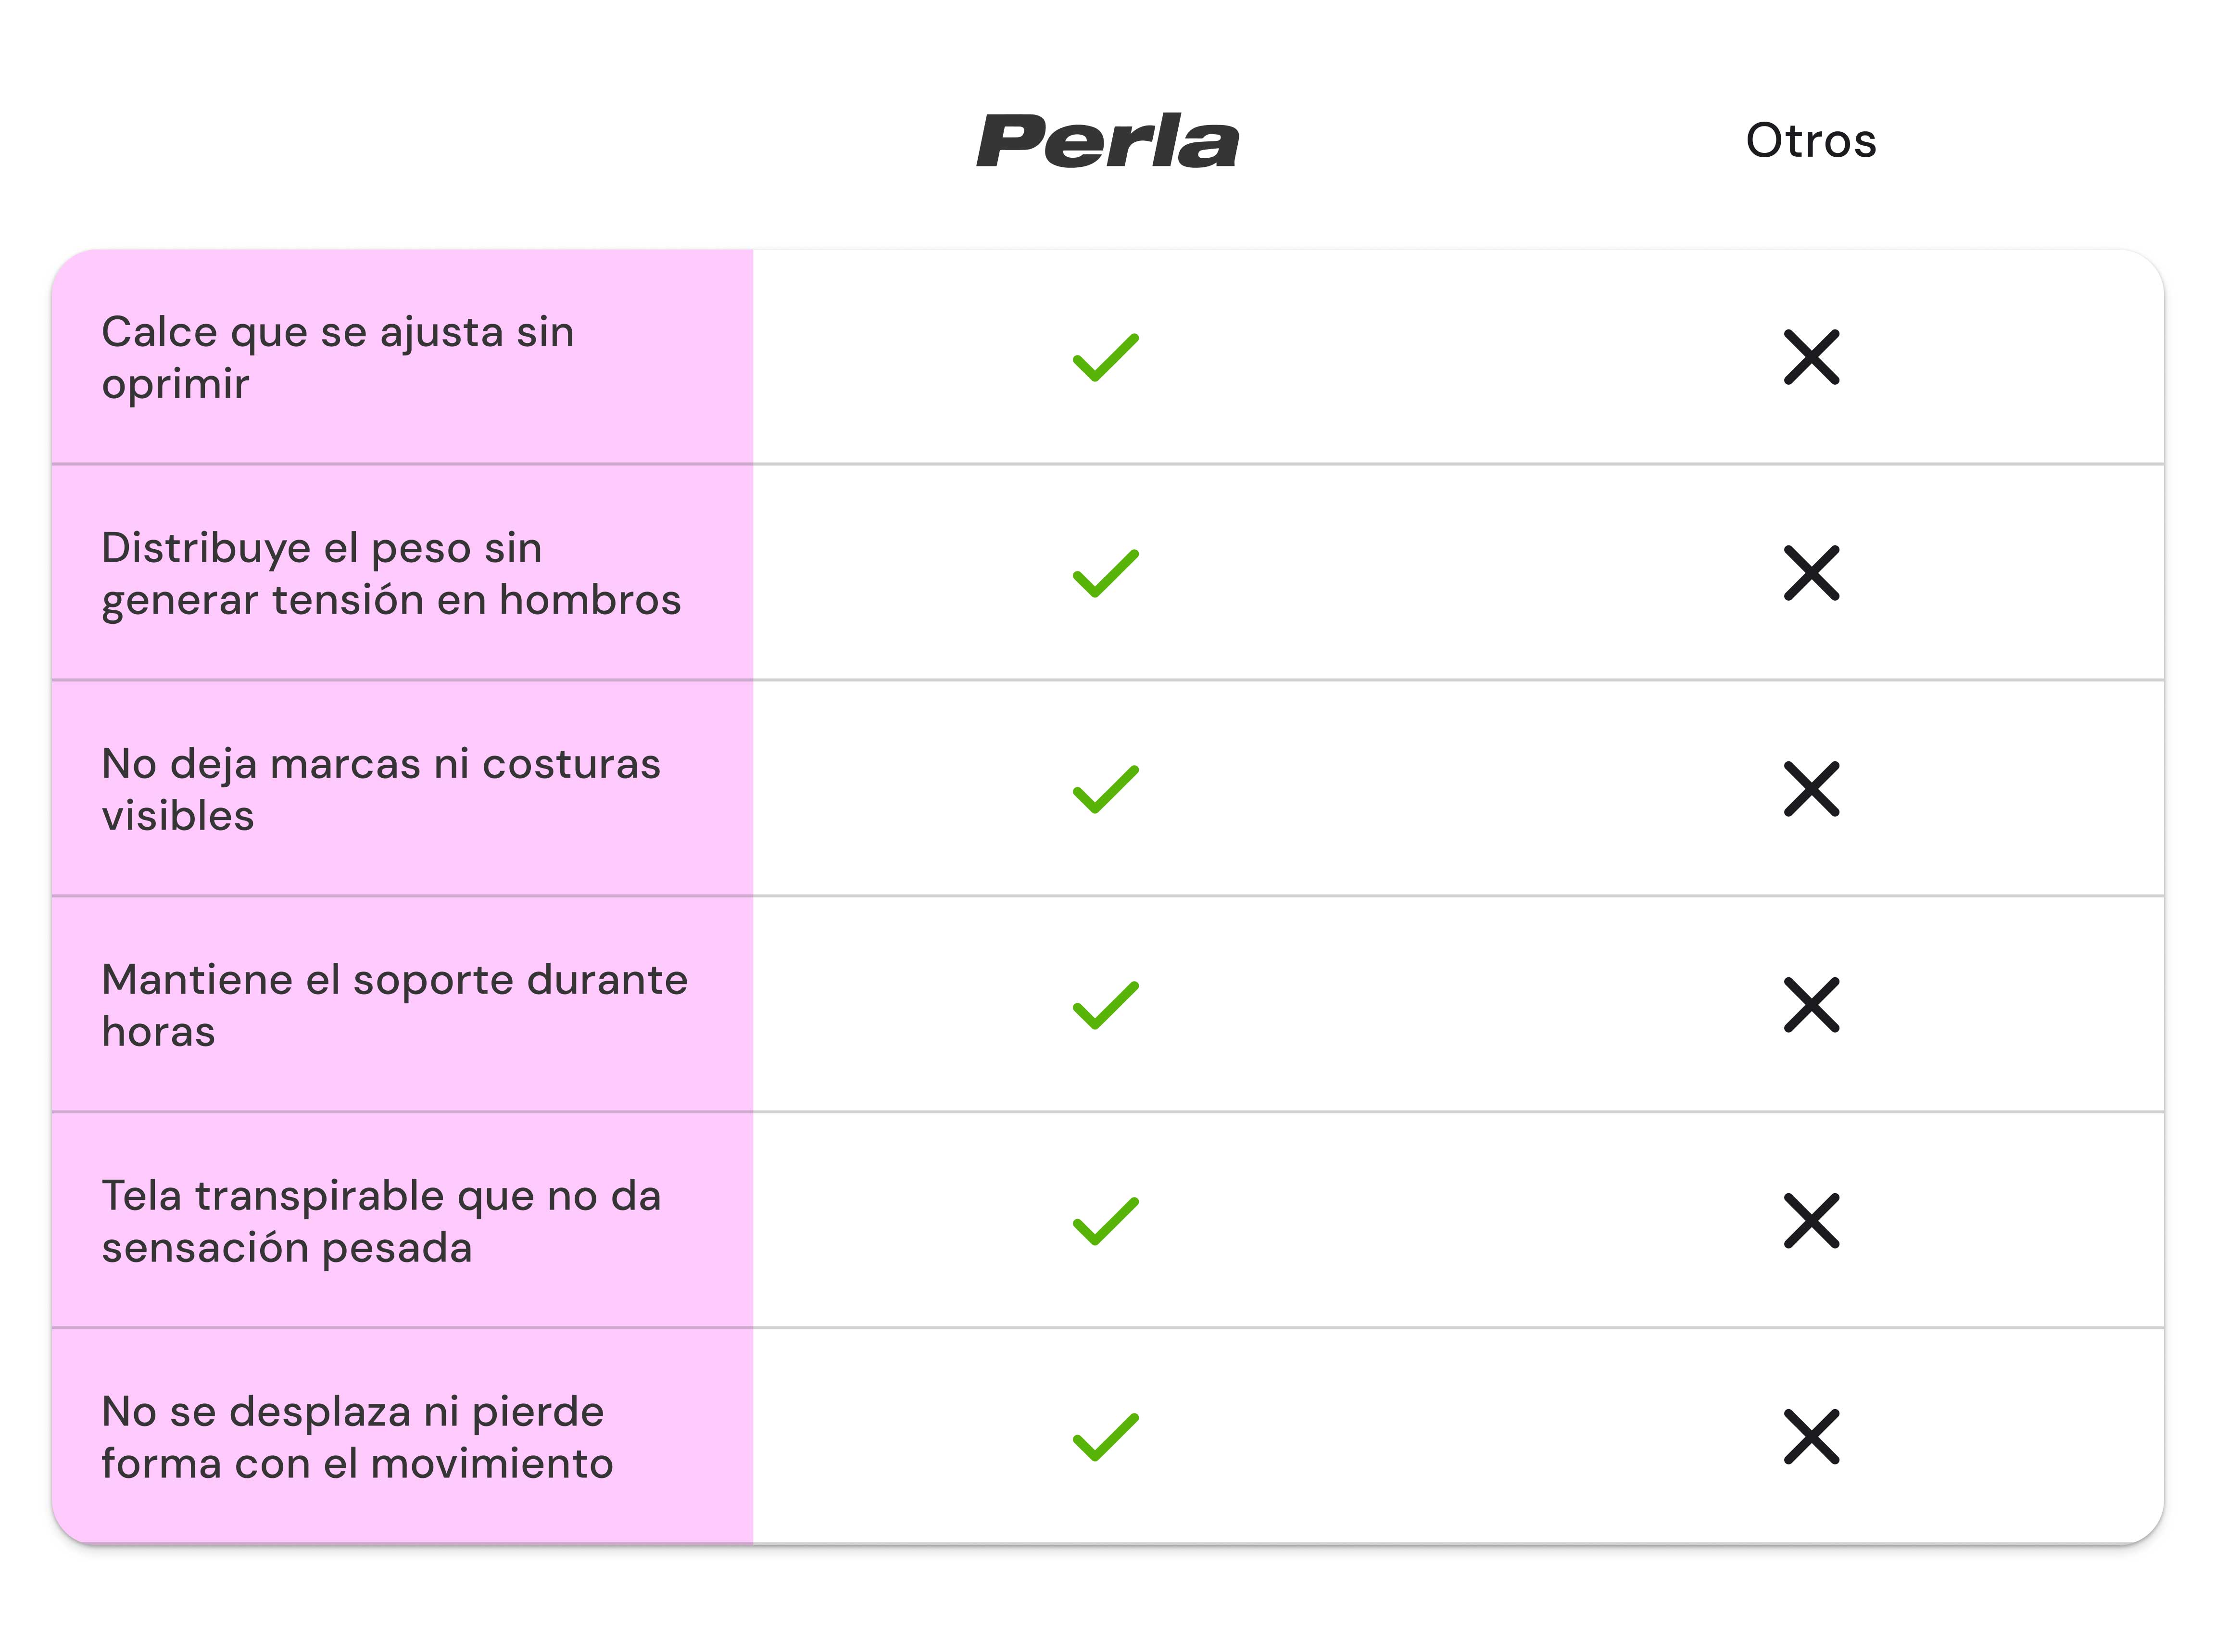Click black X for Mantiene el soporte row
The width and height of the screenshot is (2216, 1652).
pos(1811,1005)
